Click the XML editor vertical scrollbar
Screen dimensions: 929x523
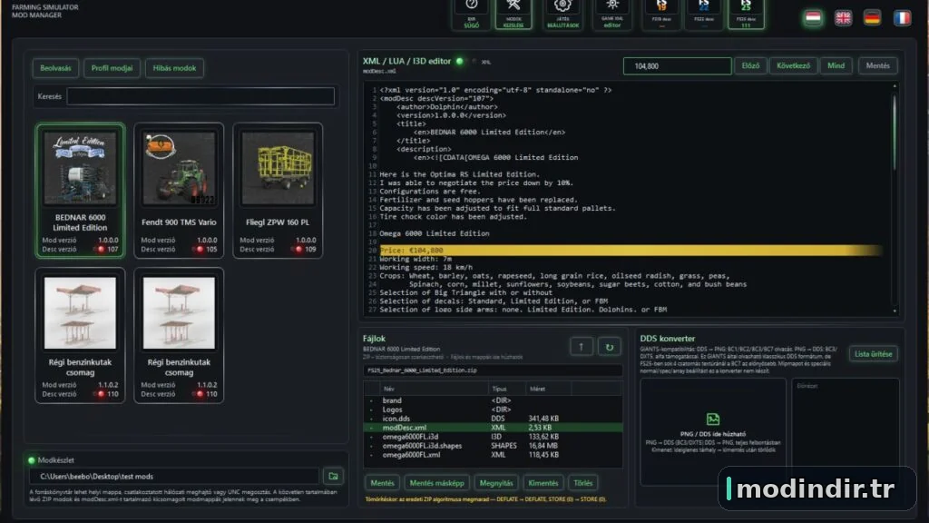point(894,199)
